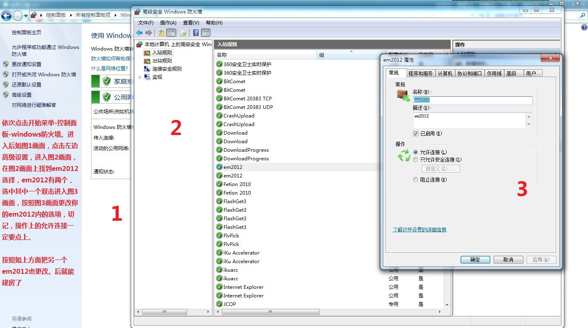Select the 连接安全规则 icon in console tree
The height and width of the screenshot is (328, 588).
click(x=147, y=69)
